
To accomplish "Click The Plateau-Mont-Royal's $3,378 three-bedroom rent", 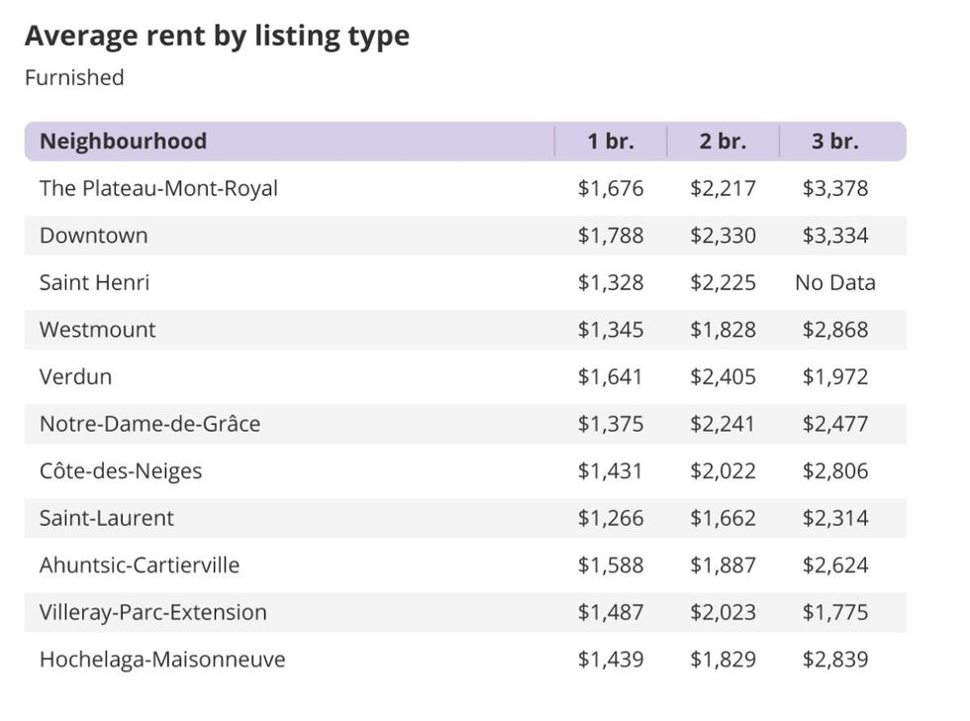I will coord(834,188).
